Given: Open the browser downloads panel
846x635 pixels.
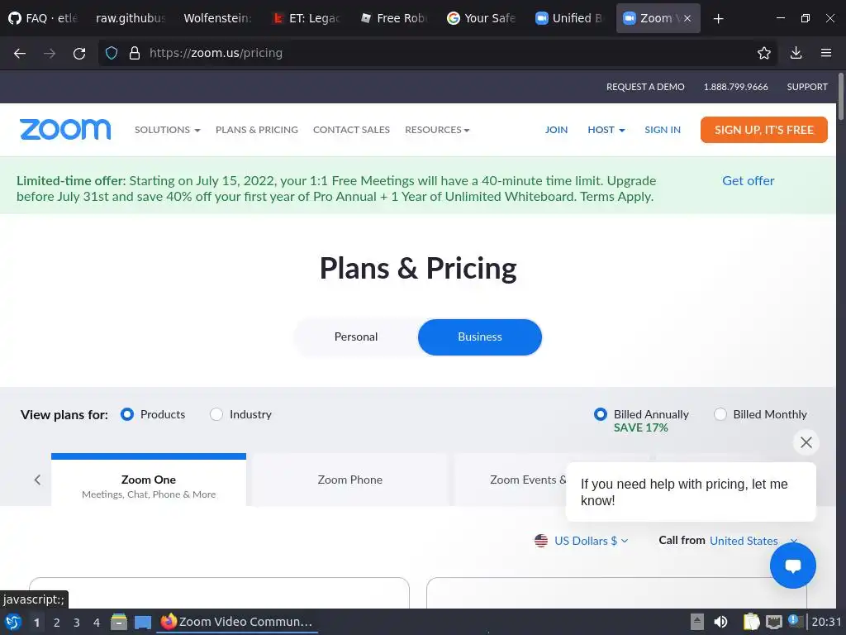Looking at the screenshot, I should tap(796, 53).
